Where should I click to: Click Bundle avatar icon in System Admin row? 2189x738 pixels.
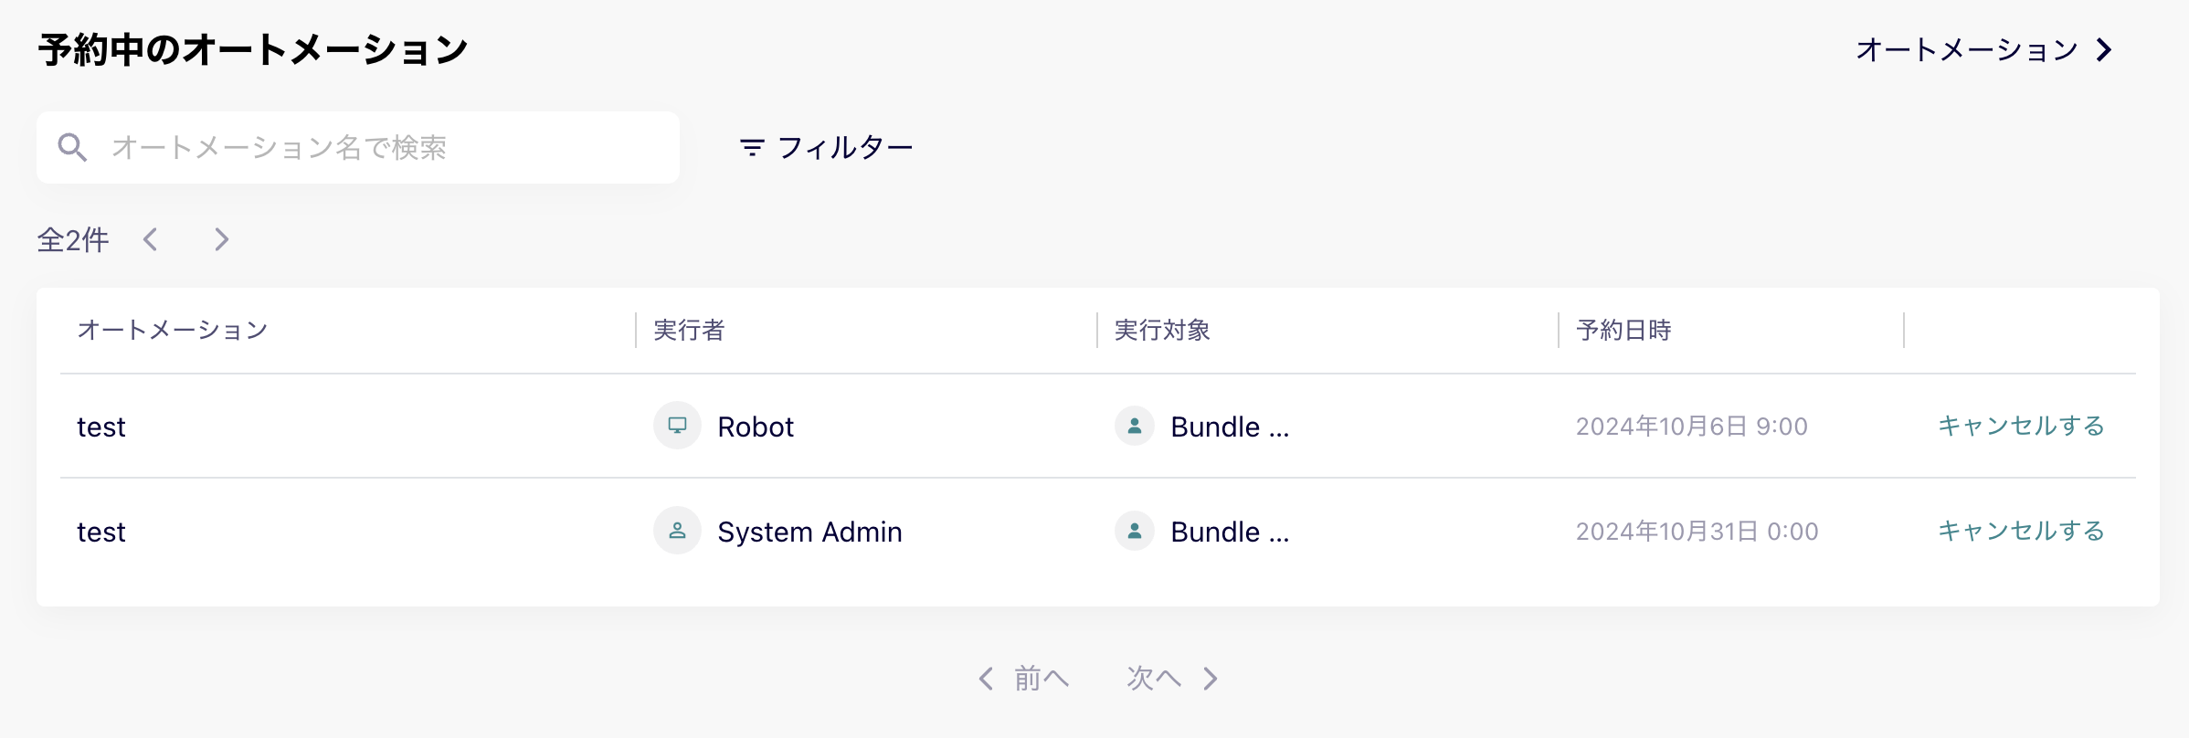tap(1135, 531)
